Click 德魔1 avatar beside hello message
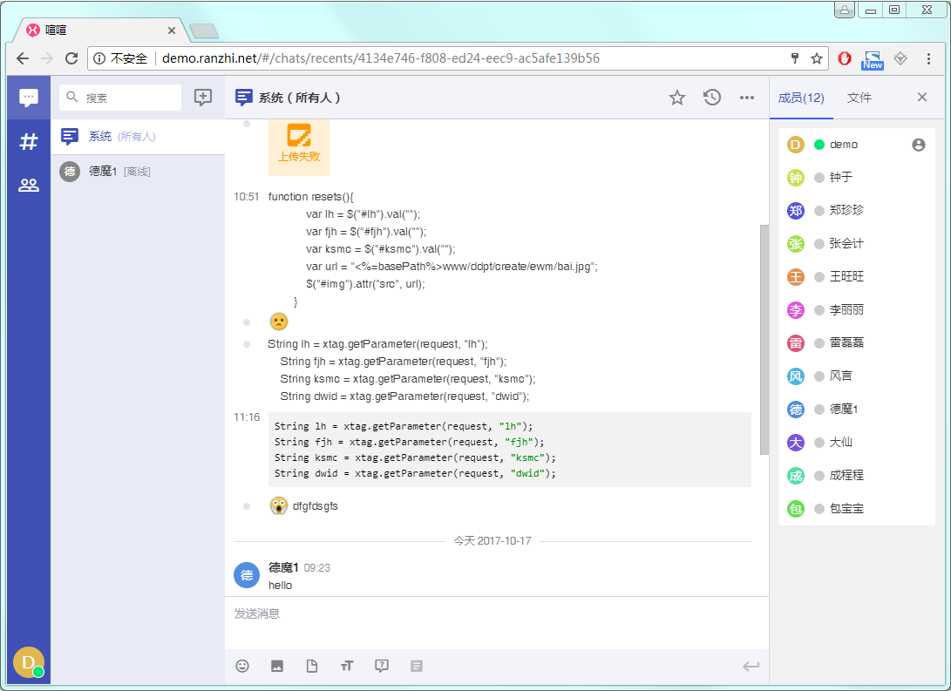 pos(247,575)
